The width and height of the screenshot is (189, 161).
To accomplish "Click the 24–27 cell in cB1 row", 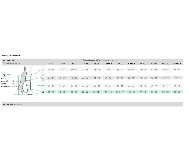I will click(51, 86).
